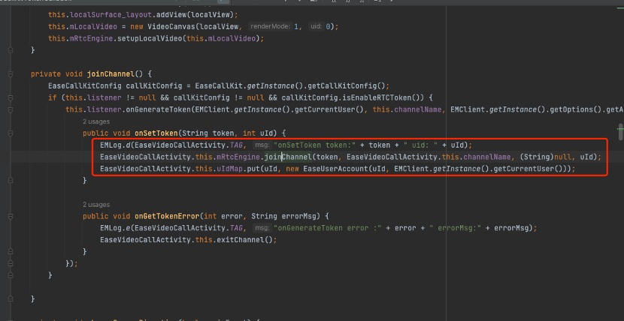This screenshot has height=321, width=624.
Task: Click 'String token' parameter in onSetToken
Action: tap(208, 133)
